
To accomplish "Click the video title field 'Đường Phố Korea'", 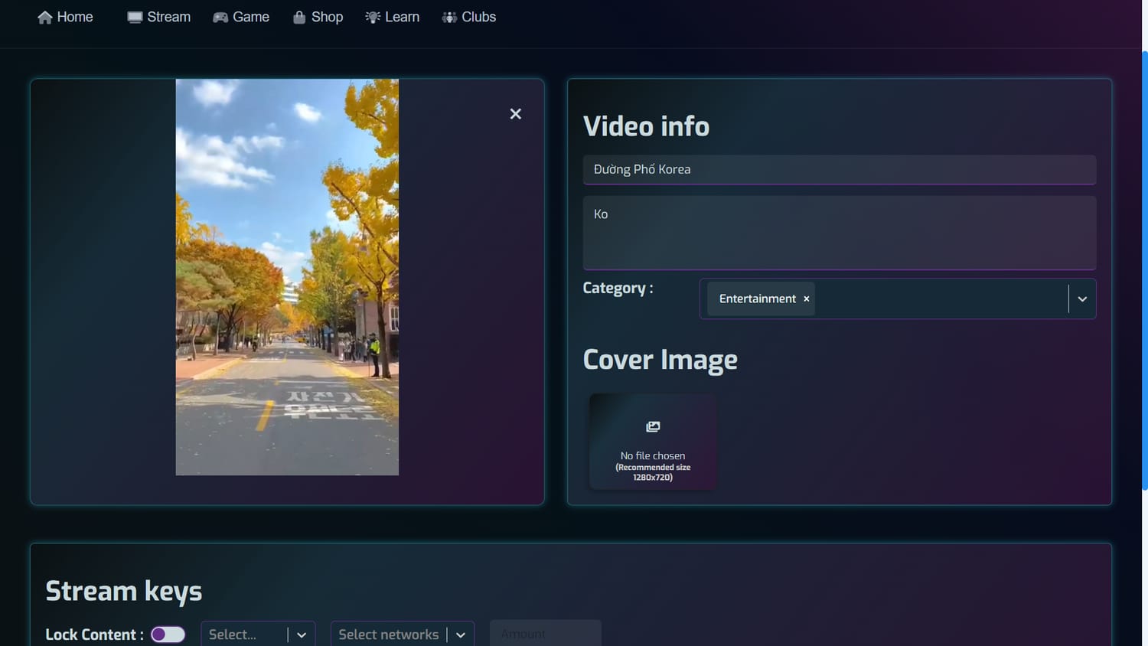I will 840,169.
